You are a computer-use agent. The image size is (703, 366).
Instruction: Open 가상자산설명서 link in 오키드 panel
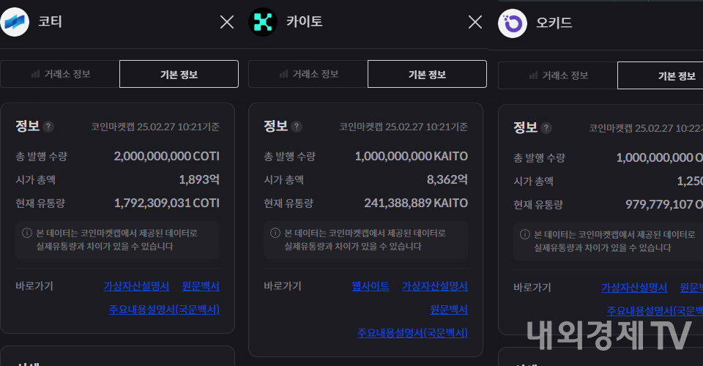click(634, 288)
